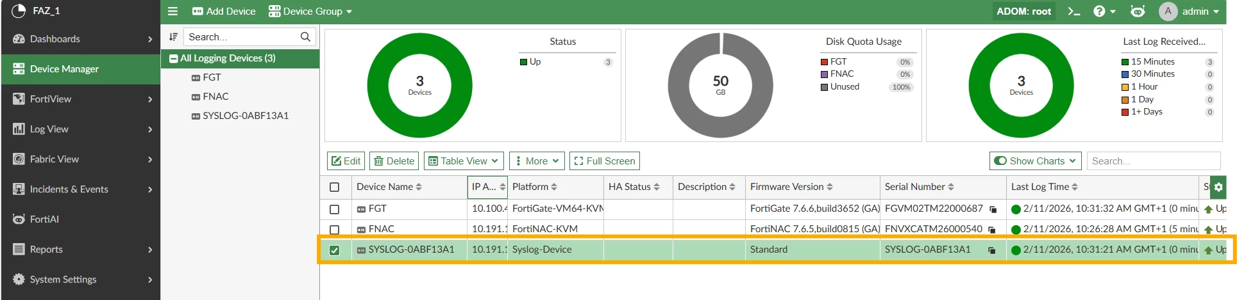The width and height of the screenshot is (1237, 300).
Task: Click the FAZ_1 logo icon
Action: [x=19, y=11]
